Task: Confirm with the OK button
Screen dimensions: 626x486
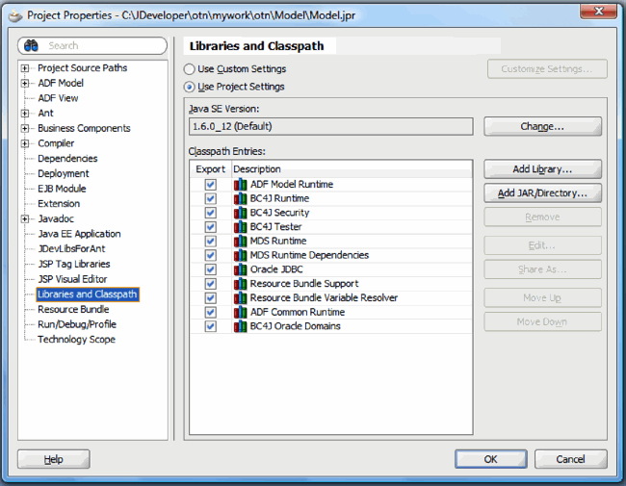Action: 490,459
